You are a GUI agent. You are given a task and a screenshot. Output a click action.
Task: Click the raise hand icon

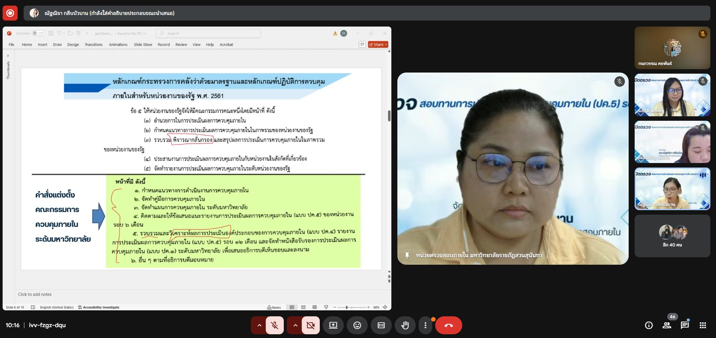click(405, 325)
